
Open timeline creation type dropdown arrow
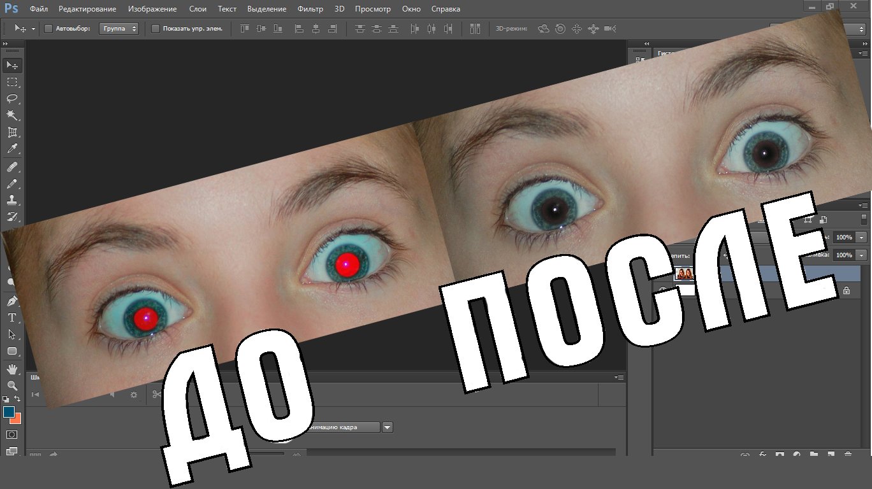coord(388,427)
